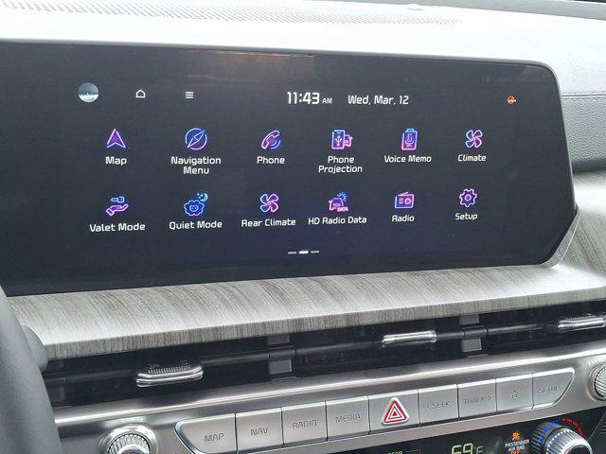Push the physical RADIO button

(x=304, y=424)
